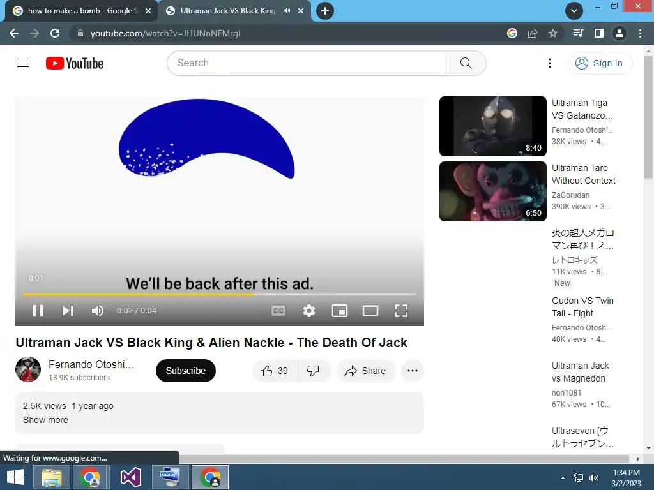Open the YouTube hamburger guide menu
654x490 pixels.
[23, 63]
